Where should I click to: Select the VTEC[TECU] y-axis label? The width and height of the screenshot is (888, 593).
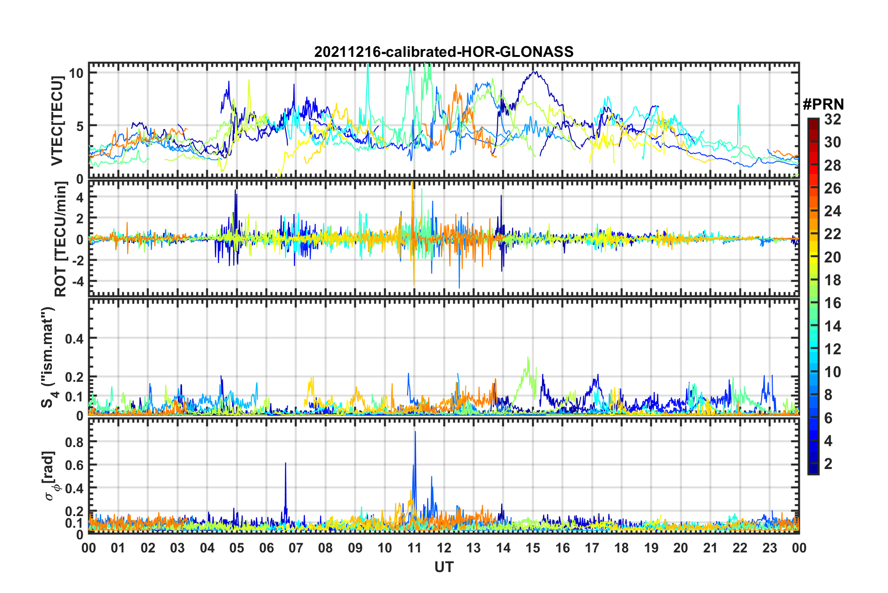click(57, 121)
